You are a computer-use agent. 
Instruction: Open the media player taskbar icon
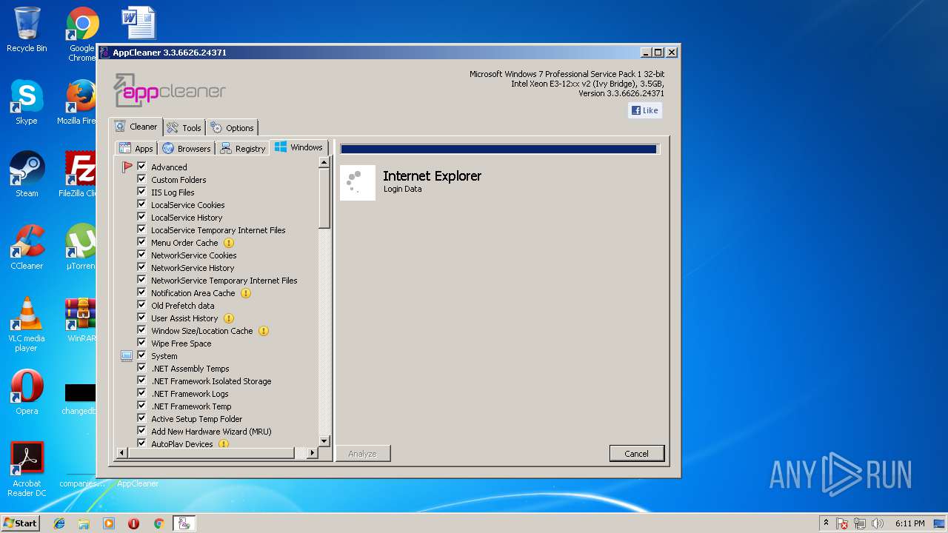tap(109, 523)
